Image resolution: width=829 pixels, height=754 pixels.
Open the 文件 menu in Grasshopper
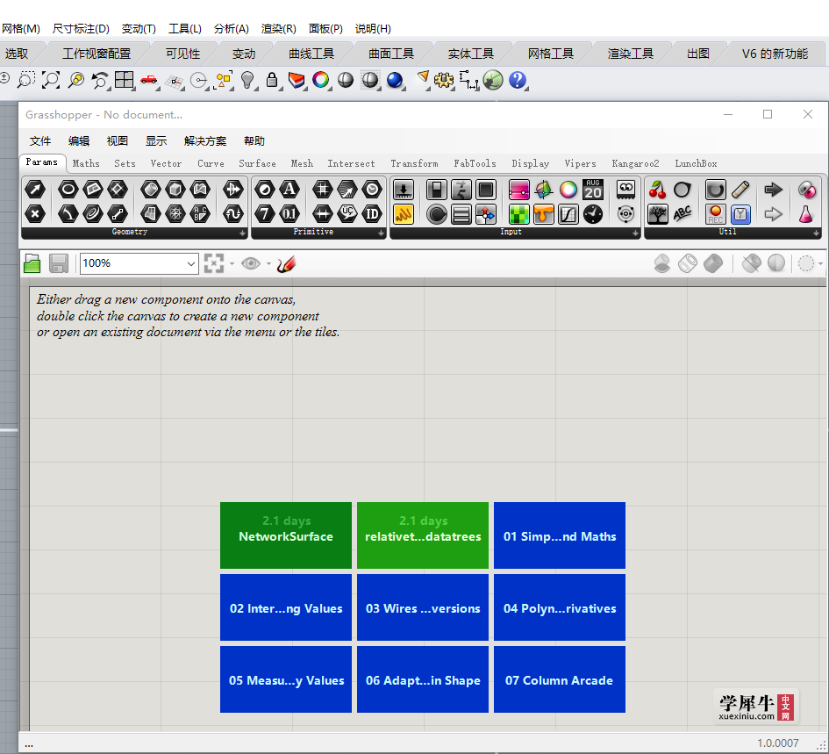40,140
